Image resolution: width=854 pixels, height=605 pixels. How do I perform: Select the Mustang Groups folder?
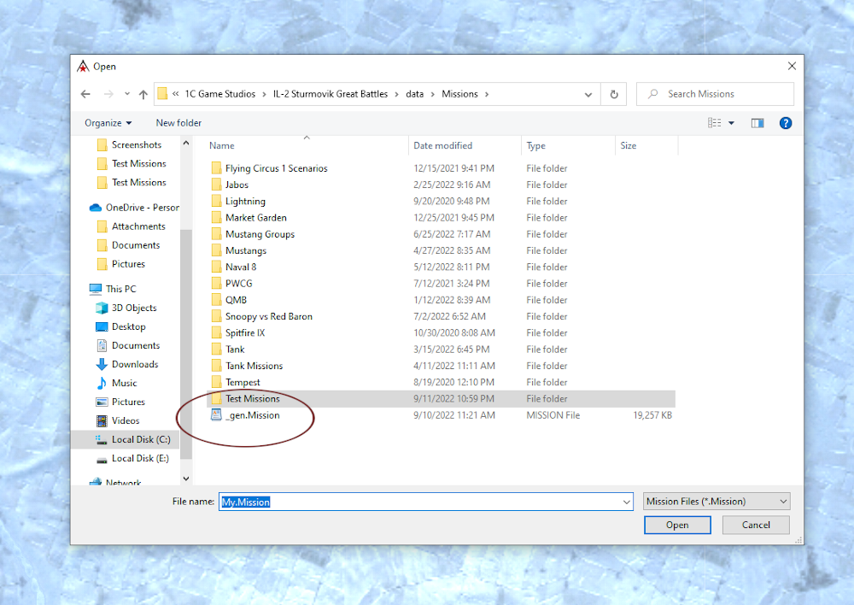(260, 234)
